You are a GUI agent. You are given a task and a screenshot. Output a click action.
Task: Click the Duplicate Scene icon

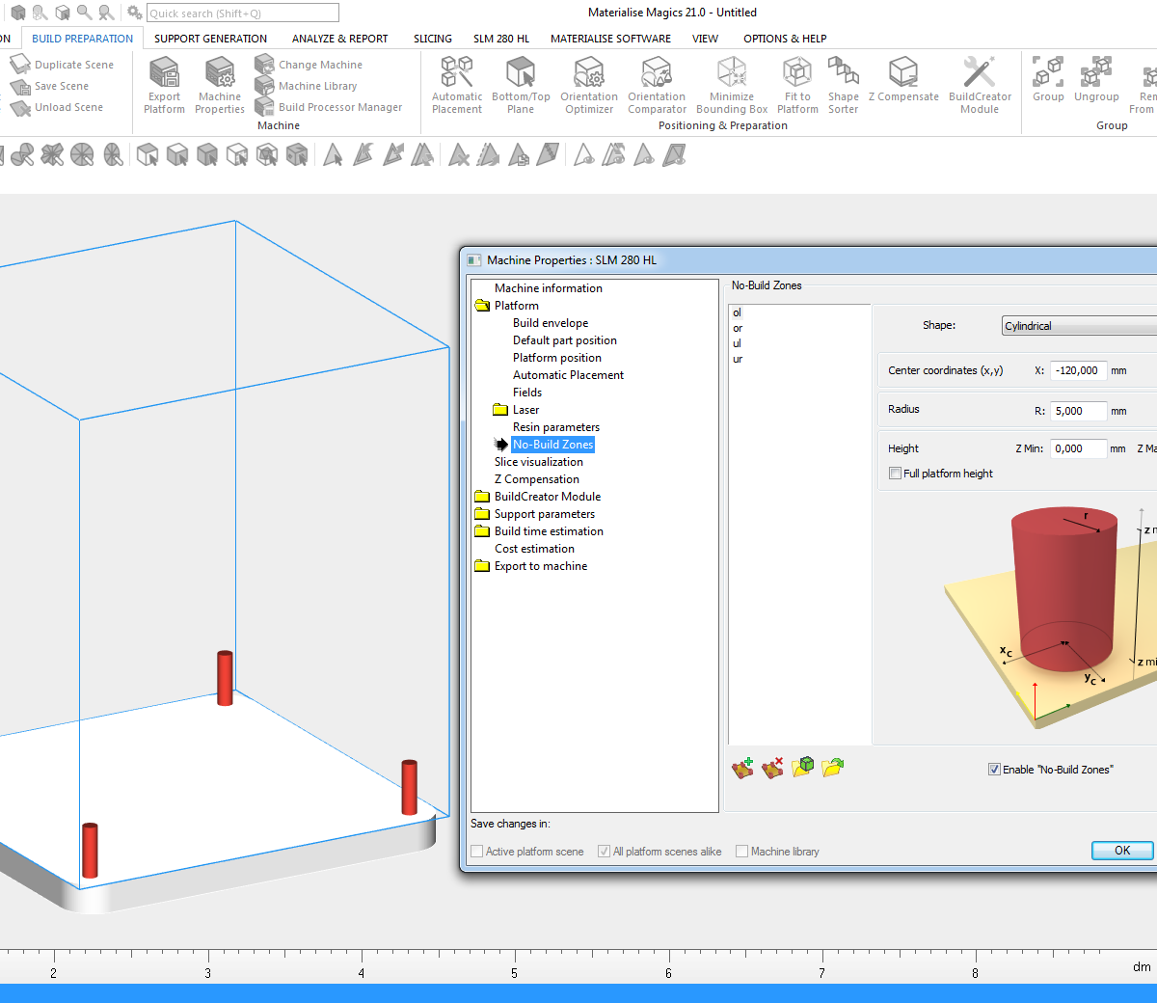(20, 65)
